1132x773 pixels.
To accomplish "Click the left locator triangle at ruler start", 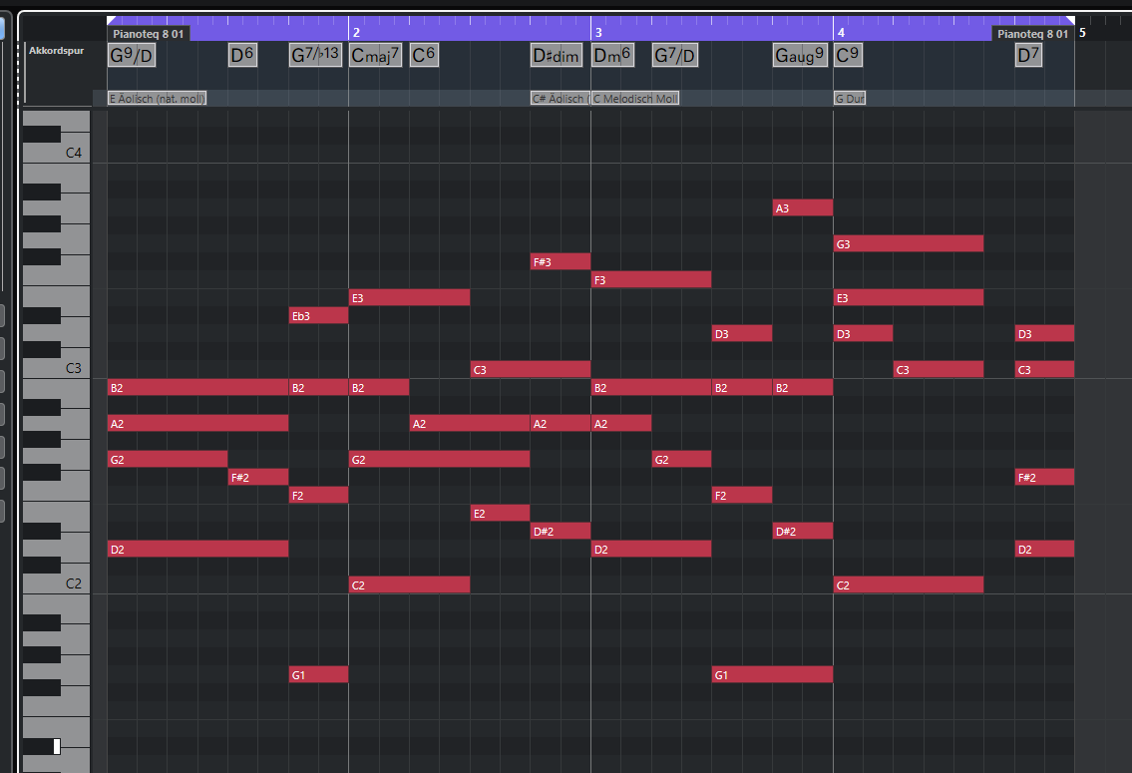I will (112, 20).
